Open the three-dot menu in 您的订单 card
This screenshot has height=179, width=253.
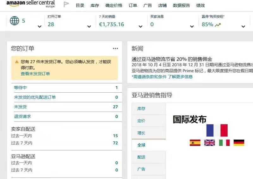[x=115, y=49]
